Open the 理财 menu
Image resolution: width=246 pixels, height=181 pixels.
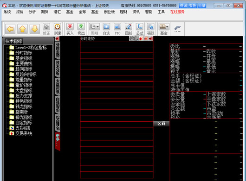pyautogui.click(x=123, y=12)
